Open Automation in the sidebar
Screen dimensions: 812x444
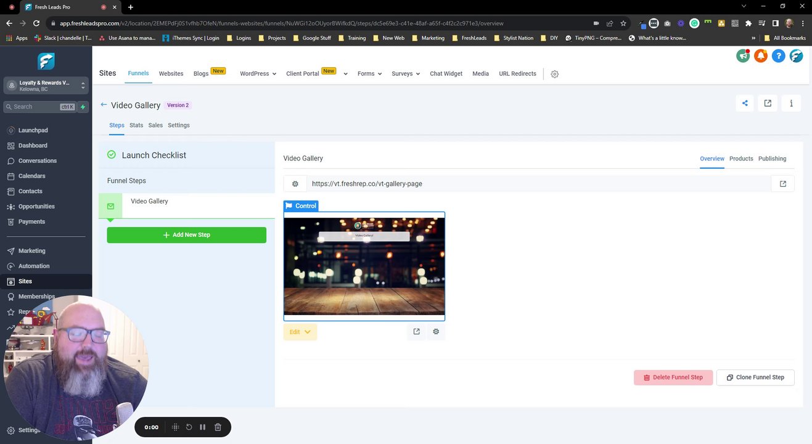[x=34, y=266]
